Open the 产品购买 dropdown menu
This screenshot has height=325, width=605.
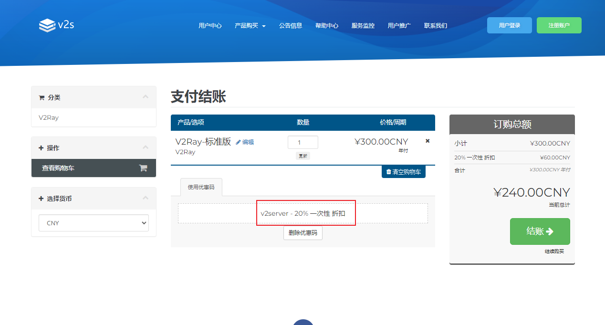250,26
